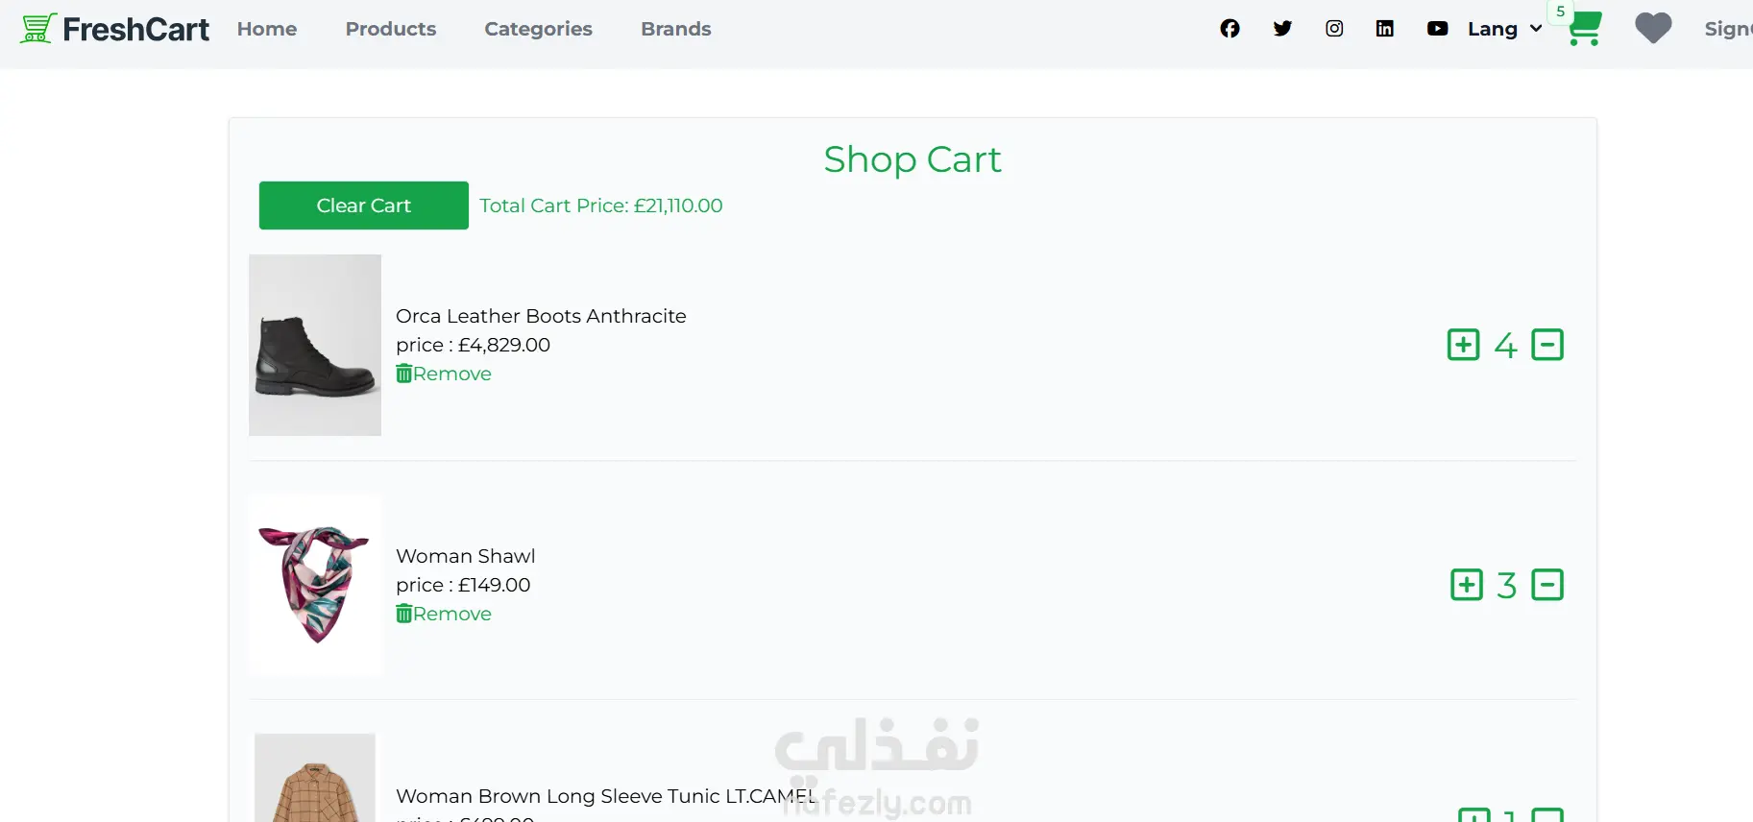The width and height of the screenshot is (1753, 822).
Task: Open the Facebook social icon
Action: coord(1230,29)
